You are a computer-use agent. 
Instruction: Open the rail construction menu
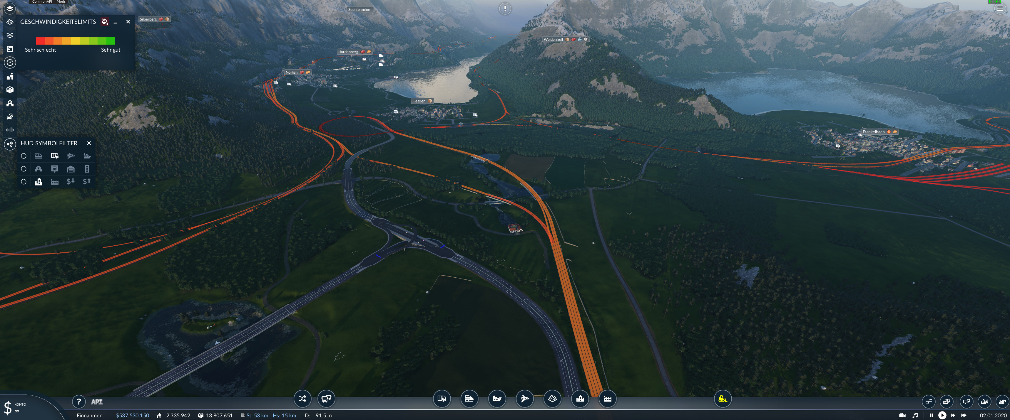[469, 399]
